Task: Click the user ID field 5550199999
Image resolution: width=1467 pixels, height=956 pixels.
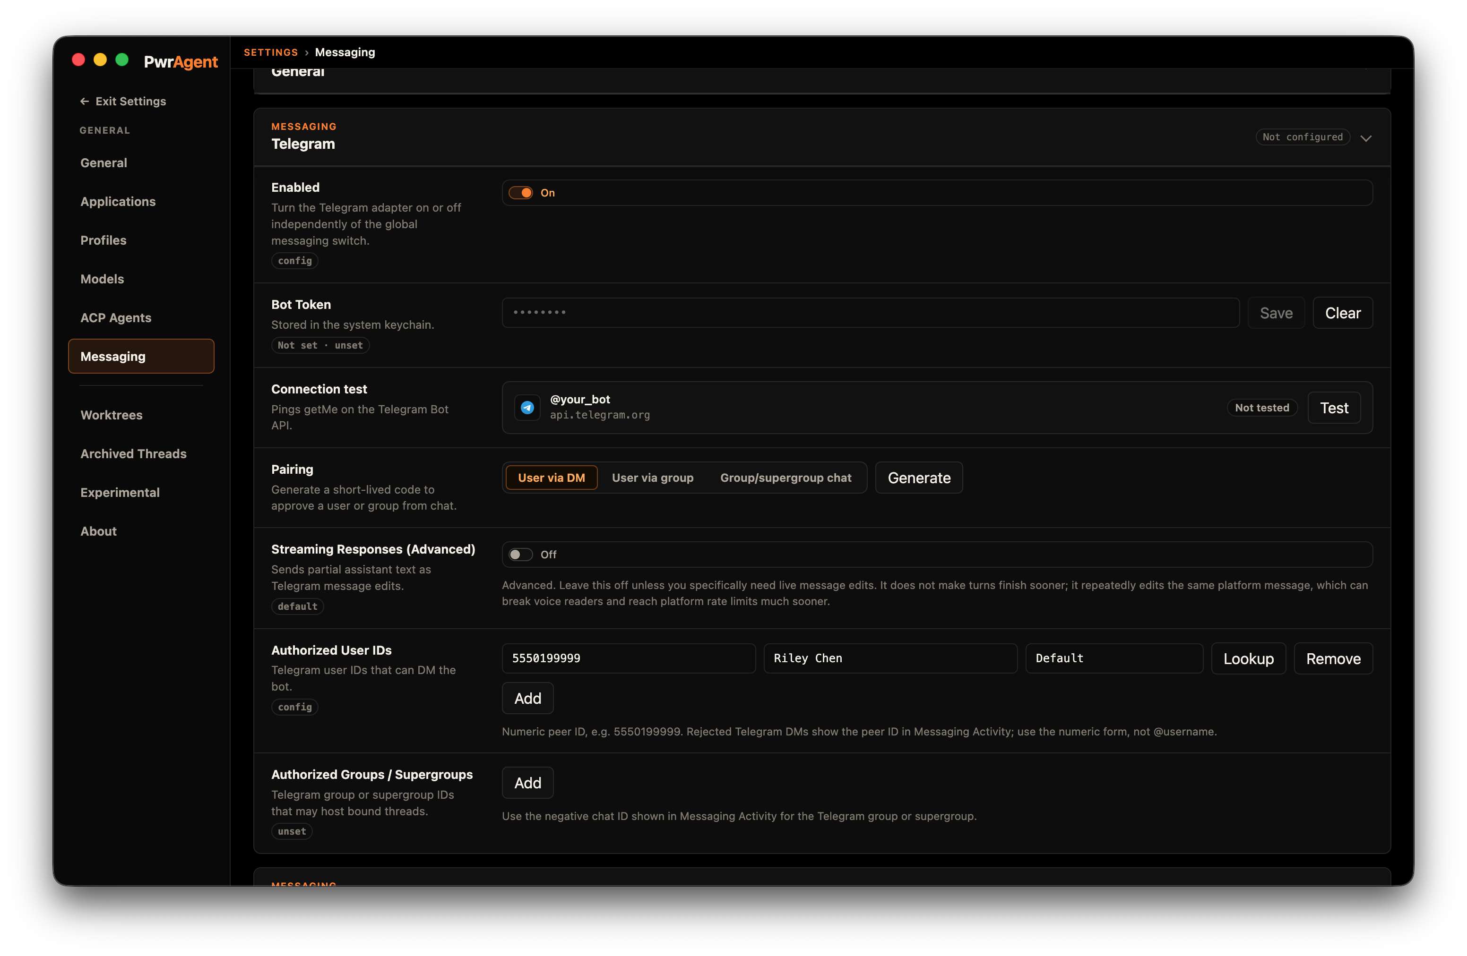Action: 629,658
